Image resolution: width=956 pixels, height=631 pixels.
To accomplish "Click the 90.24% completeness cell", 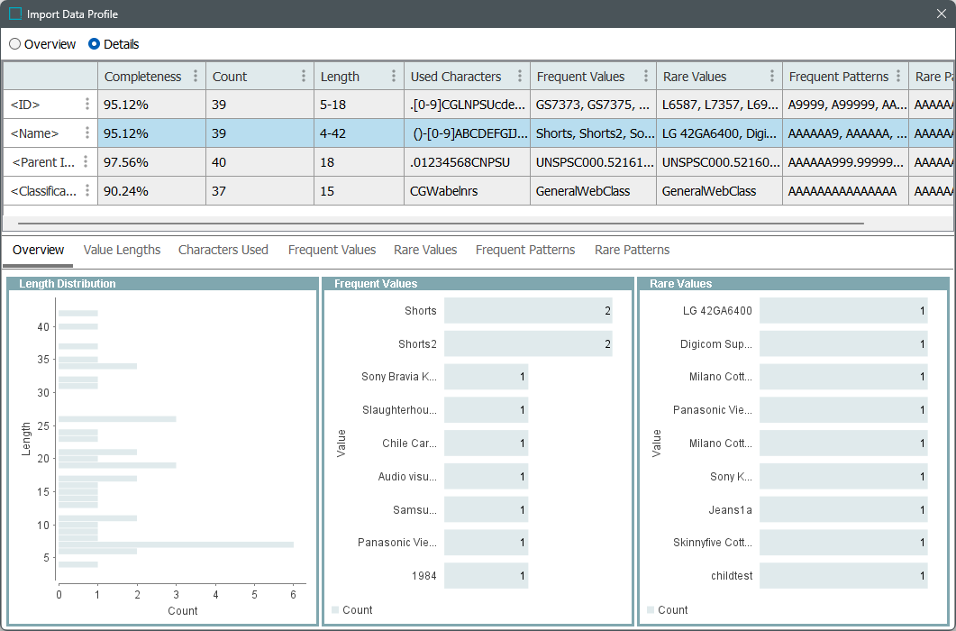I will [x=151, y=190].
